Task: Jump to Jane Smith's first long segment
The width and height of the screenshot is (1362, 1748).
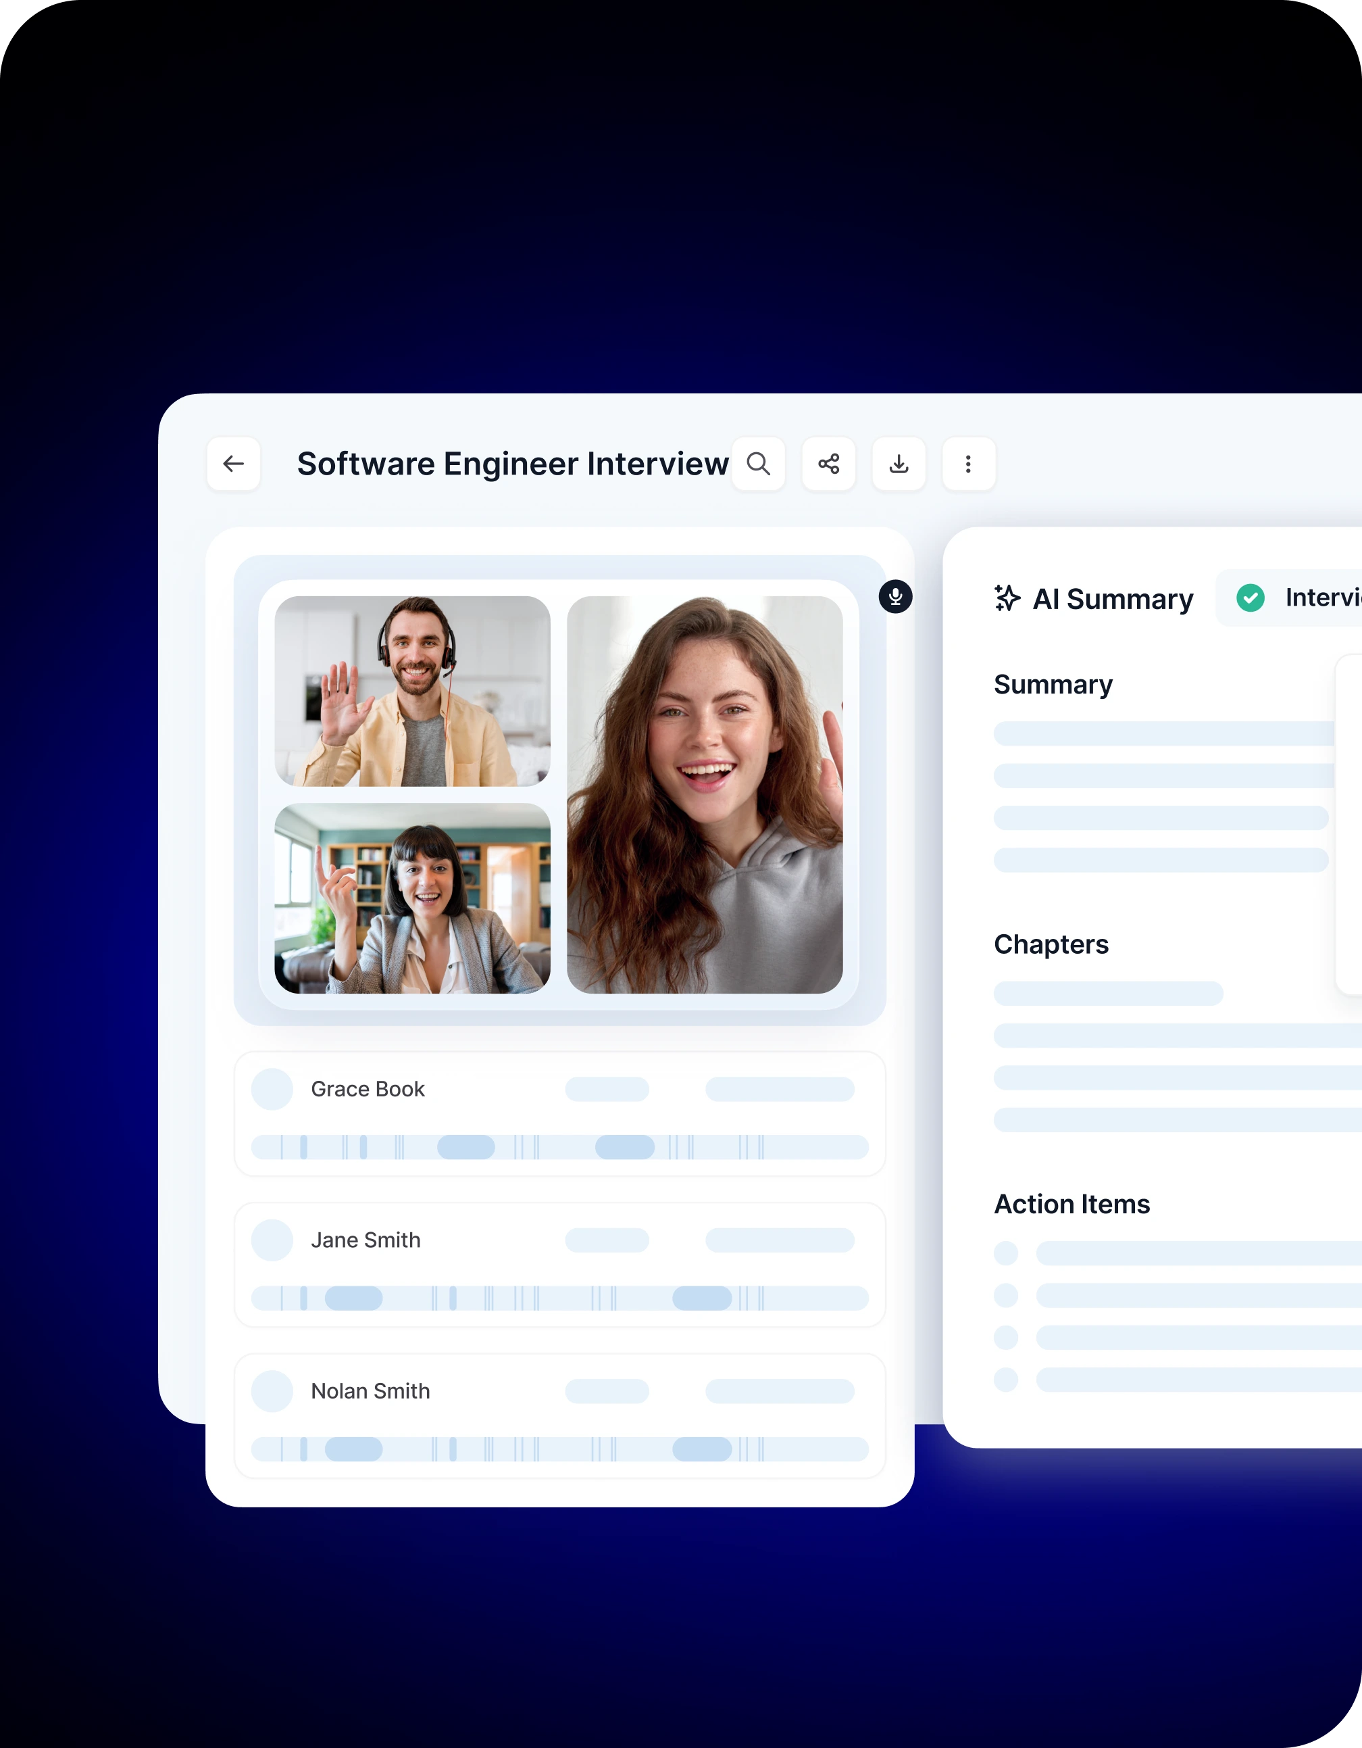Action: [353, 1298]
